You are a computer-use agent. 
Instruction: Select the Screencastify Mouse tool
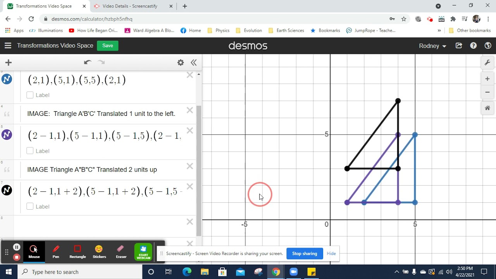tap(34, 251)
